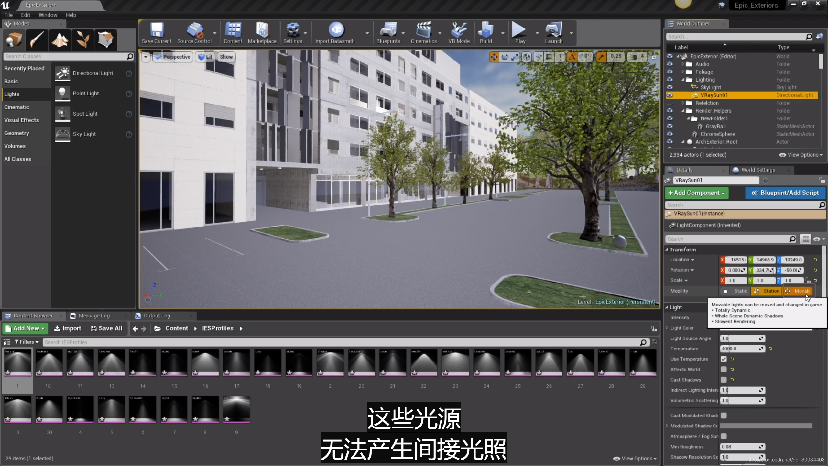Collapse the Lighting folder in Outliner
This screenshot has width=828, height=466.
(x=683, y=80)
